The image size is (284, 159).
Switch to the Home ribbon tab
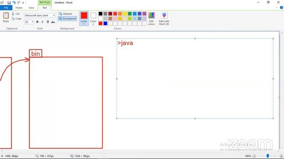pyautogui.click(x=19, y=8)
